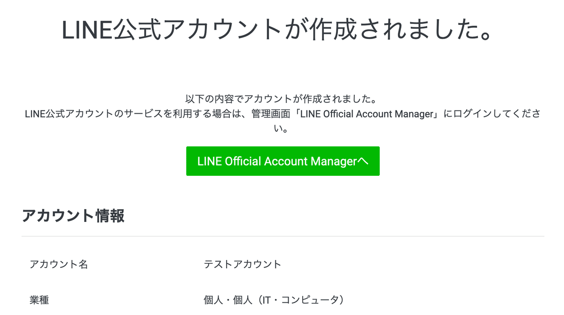Click IT・コンピュータ inside the parentheses
This screenshot has width=564, height=315.
(x=300, y=300)
